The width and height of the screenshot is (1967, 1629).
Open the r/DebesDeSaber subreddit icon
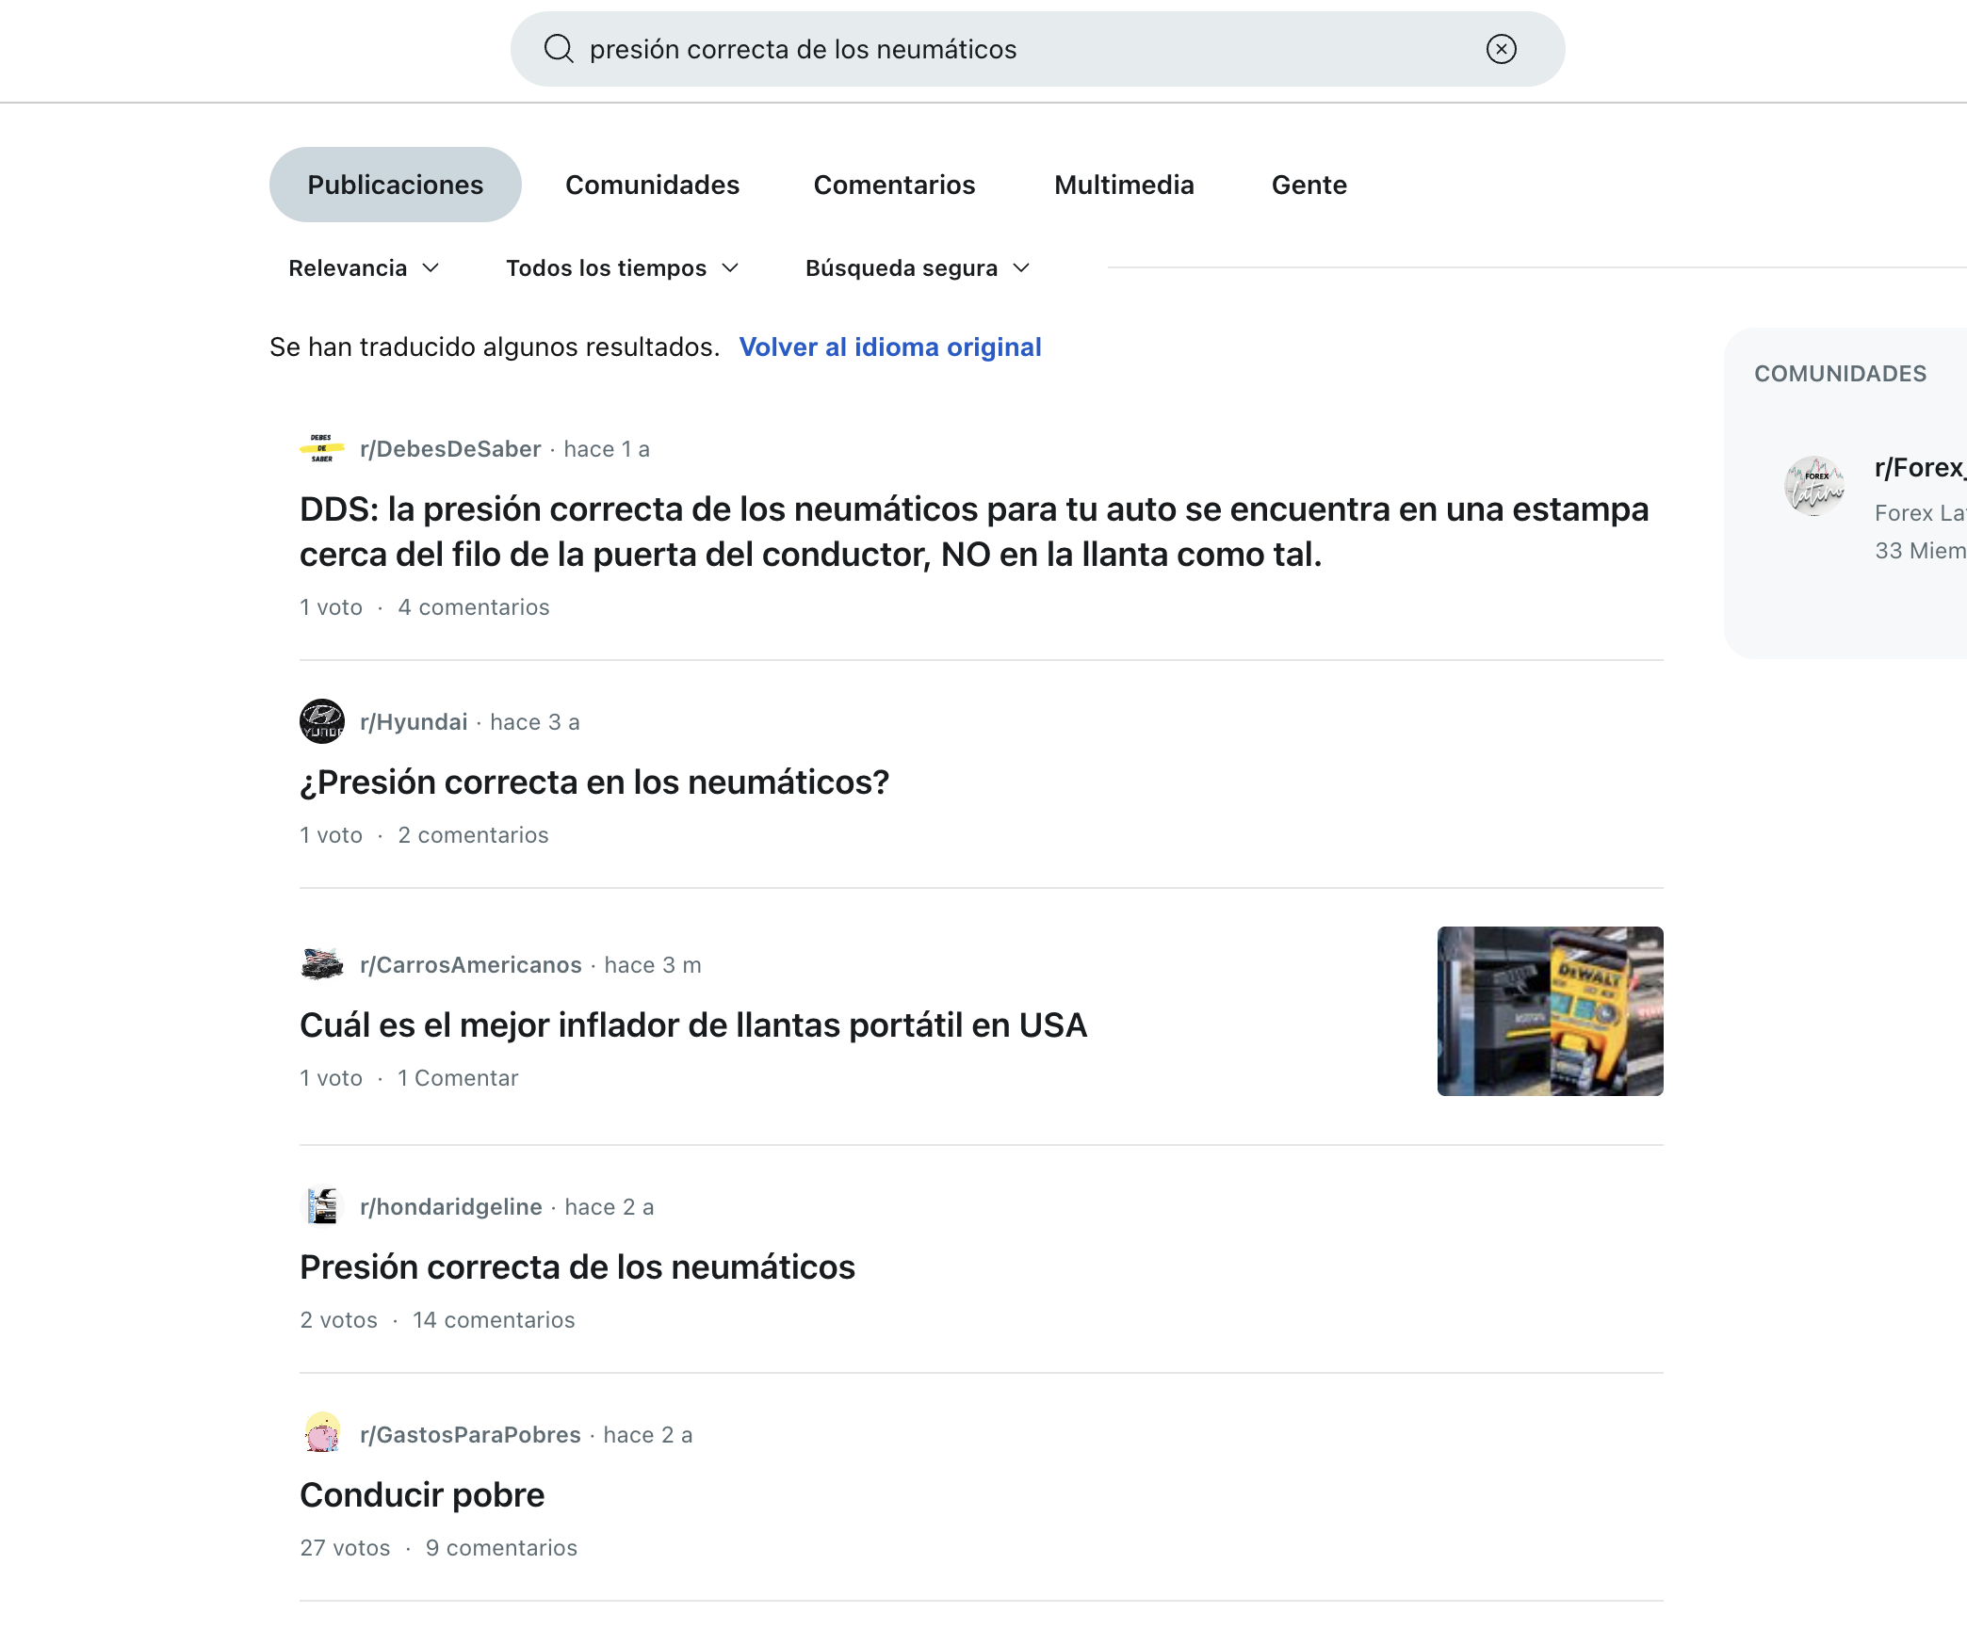[322, 449]
